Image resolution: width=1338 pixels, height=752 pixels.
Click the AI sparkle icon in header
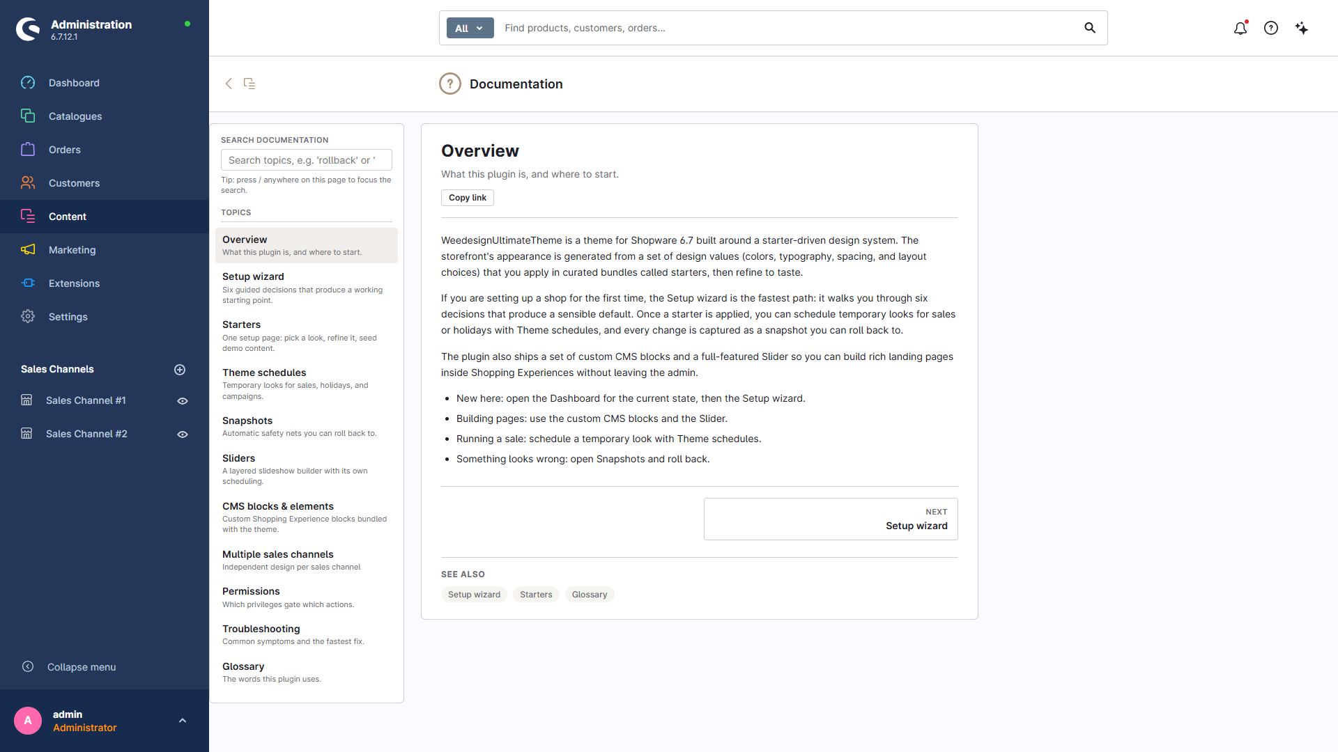click(x=1302, y=28)
